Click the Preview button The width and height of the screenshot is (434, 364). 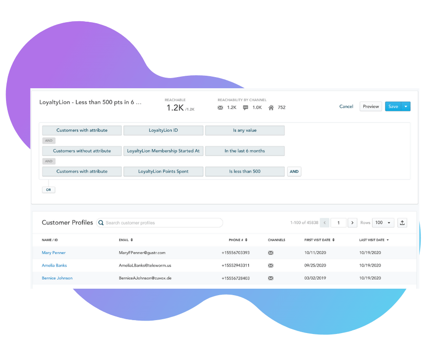[x=371, y=106]
